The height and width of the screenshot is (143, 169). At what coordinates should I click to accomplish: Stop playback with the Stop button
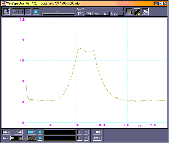pos(21,12)
